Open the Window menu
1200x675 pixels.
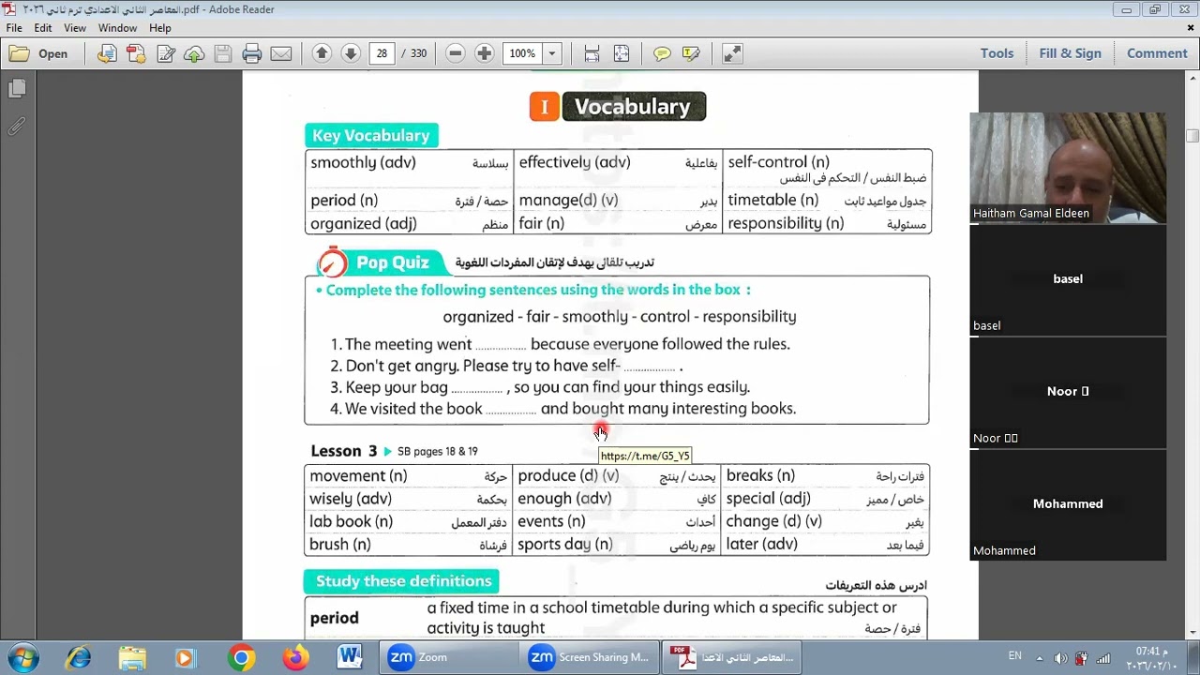[117, 28]
